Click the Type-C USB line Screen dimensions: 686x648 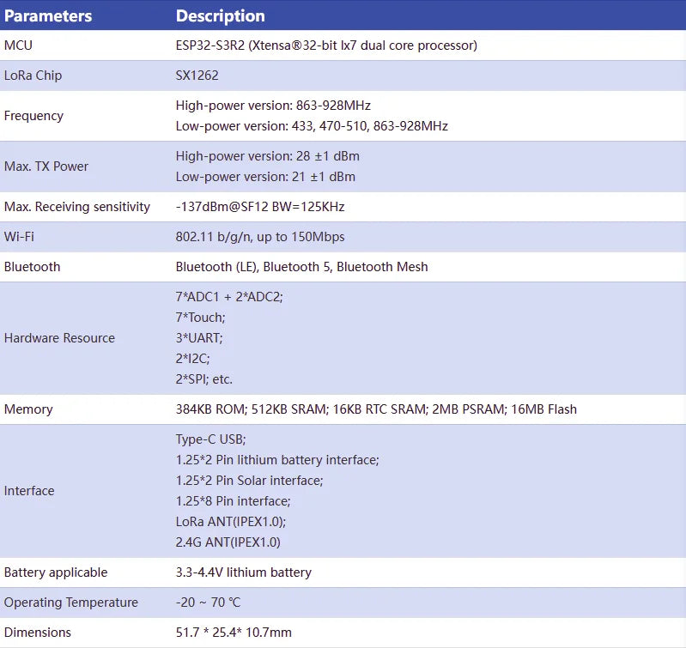click(210, 439)
